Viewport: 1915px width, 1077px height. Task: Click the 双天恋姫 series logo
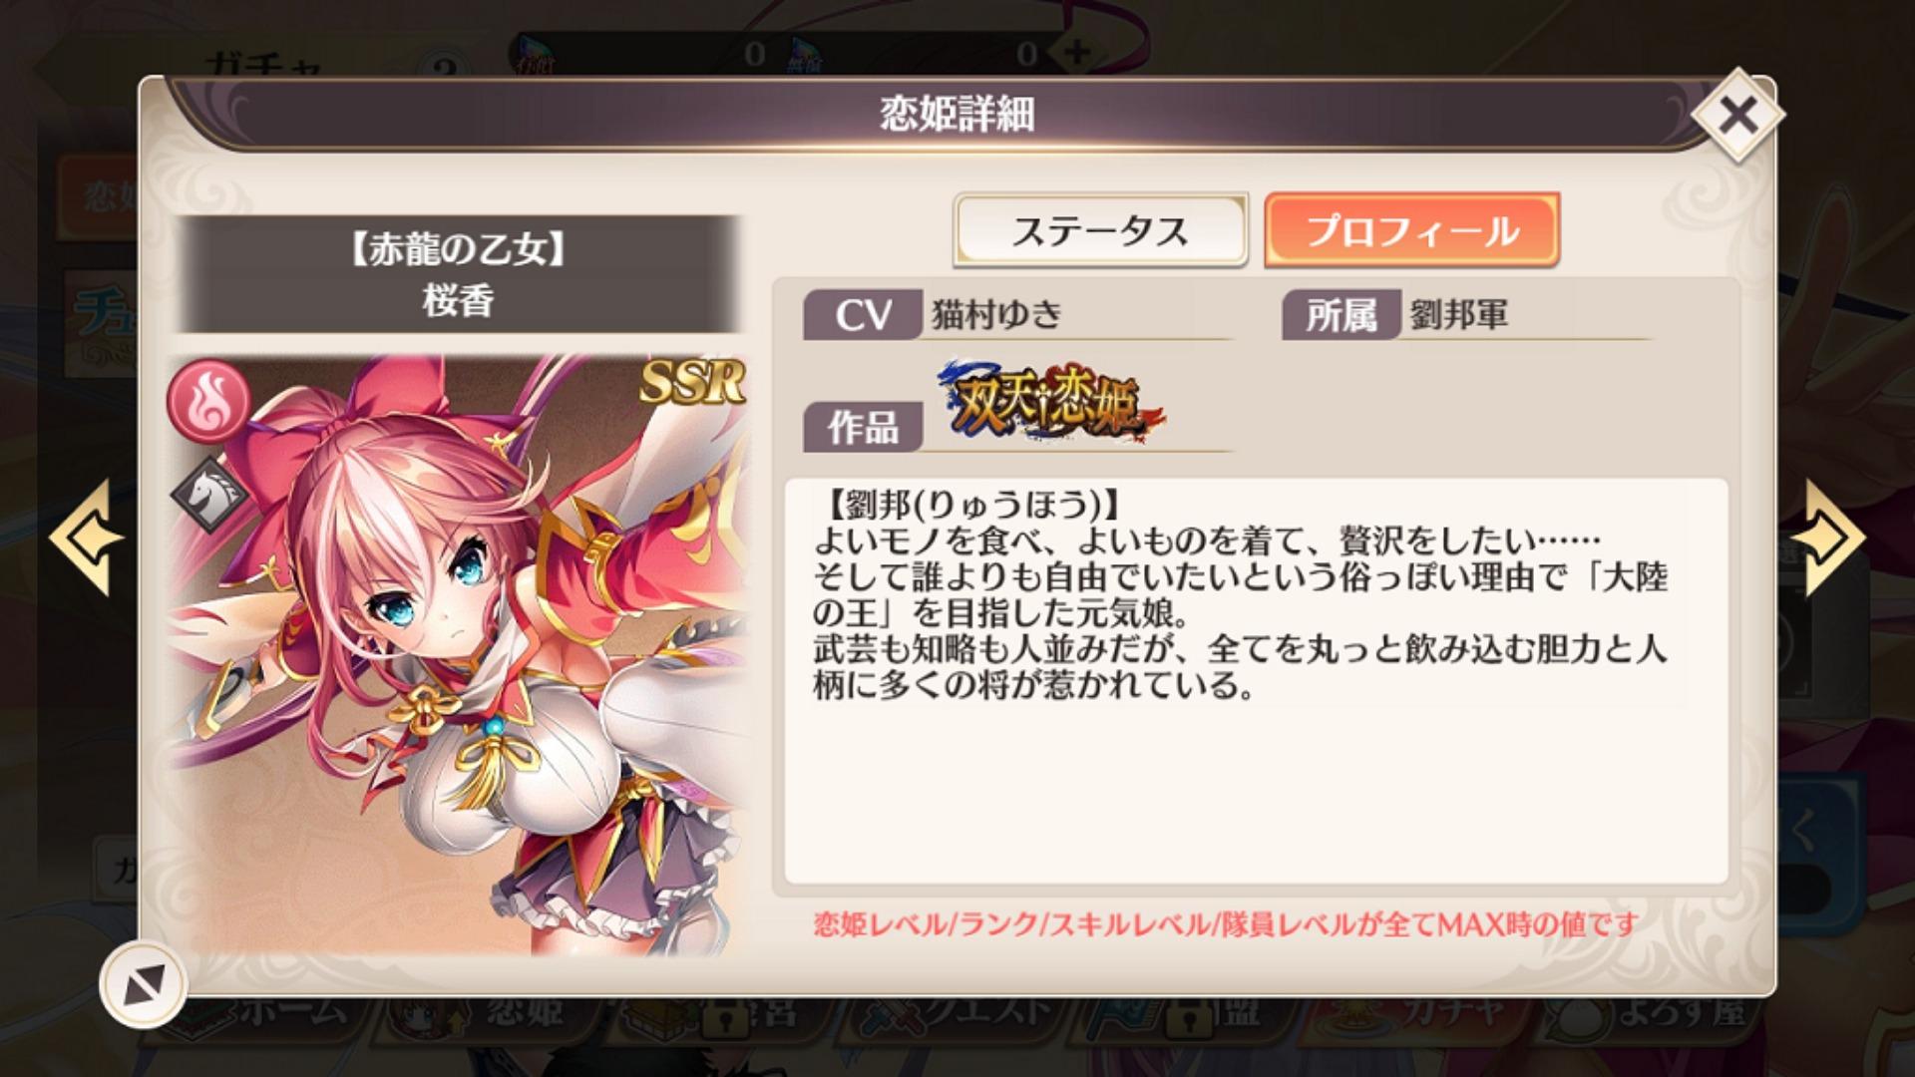[1051, 400]
